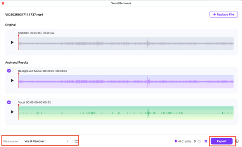This screenshot has height=147, width=242.
Task: Browse output folder with folder icon
Action: 76,141
